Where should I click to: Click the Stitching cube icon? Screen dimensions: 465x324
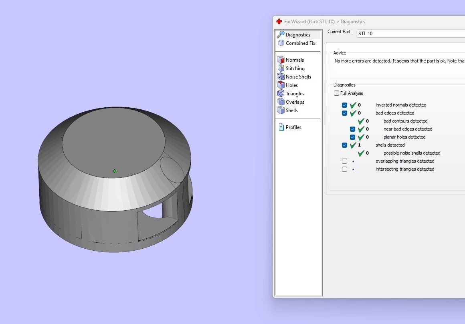pyautogui.click(x=281, y=68)
